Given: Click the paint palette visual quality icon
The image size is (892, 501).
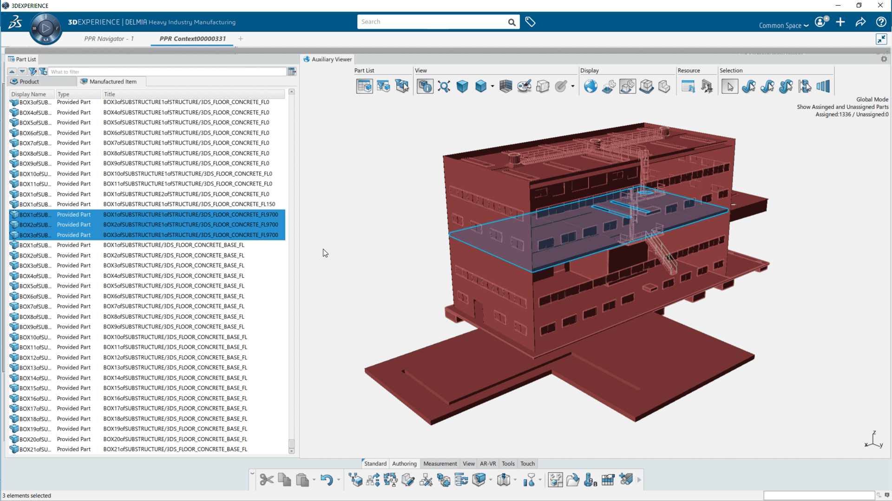Looking at the screenshot, I should point(524,87).
